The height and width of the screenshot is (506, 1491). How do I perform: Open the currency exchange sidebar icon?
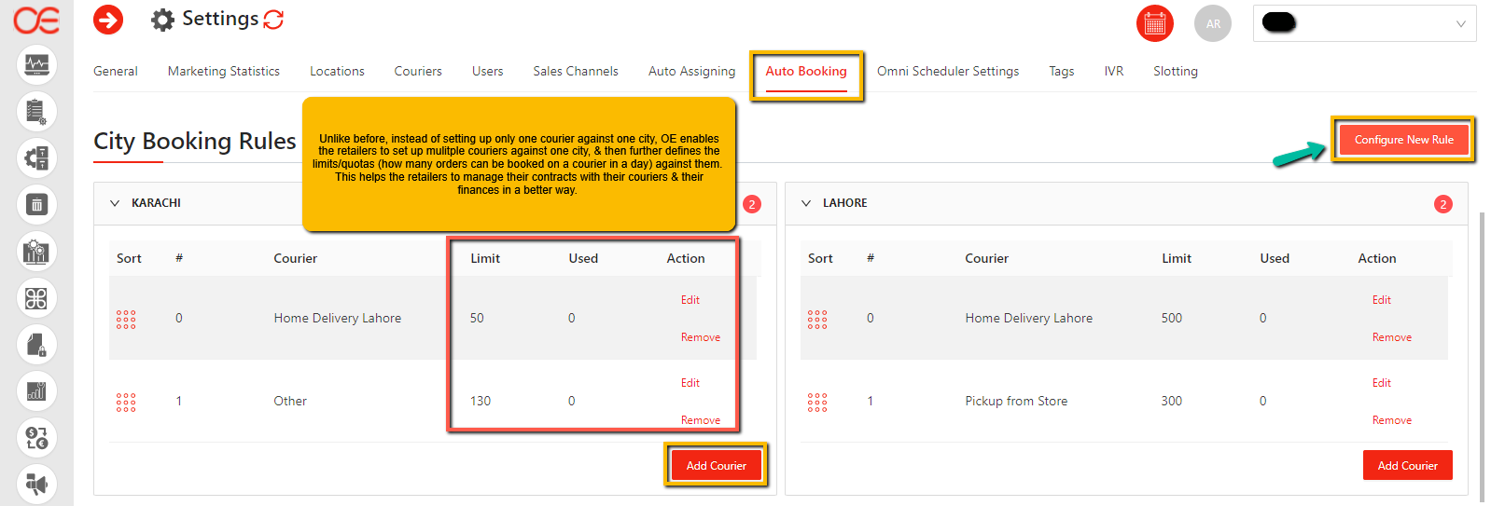coord(36,437)
